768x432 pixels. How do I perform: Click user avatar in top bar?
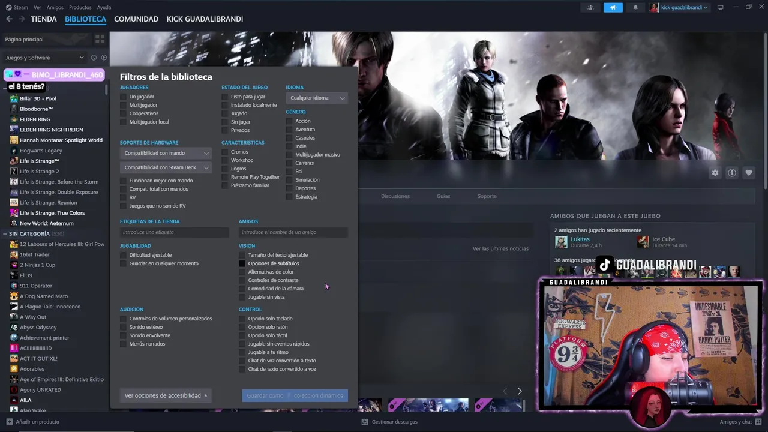click(653, 8)
